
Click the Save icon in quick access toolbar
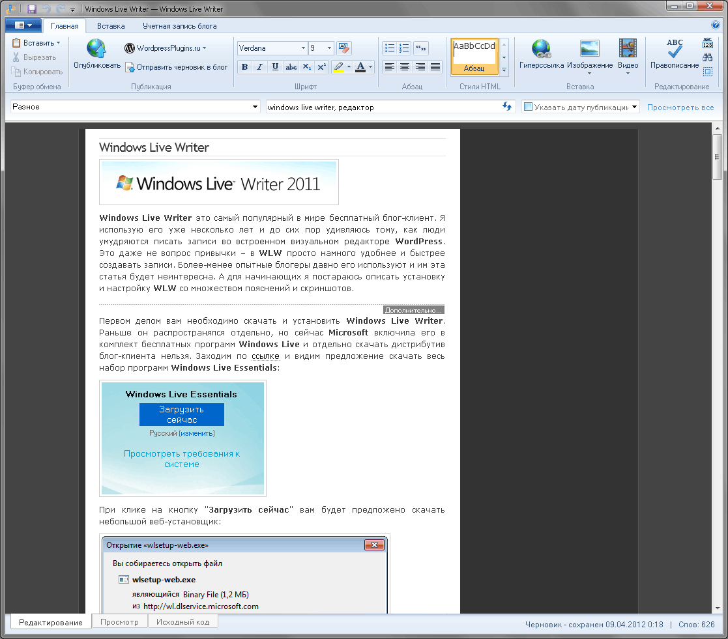(x=32, y=9)
